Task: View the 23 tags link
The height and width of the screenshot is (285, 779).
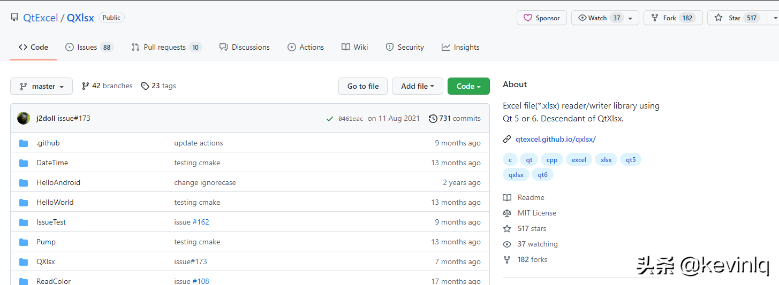Action: [158, 86]
